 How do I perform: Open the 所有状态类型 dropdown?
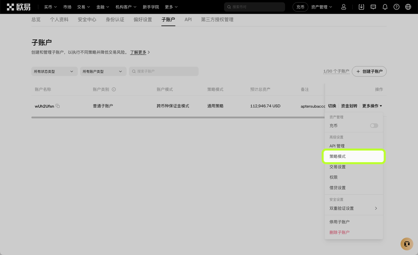point(54,72)
